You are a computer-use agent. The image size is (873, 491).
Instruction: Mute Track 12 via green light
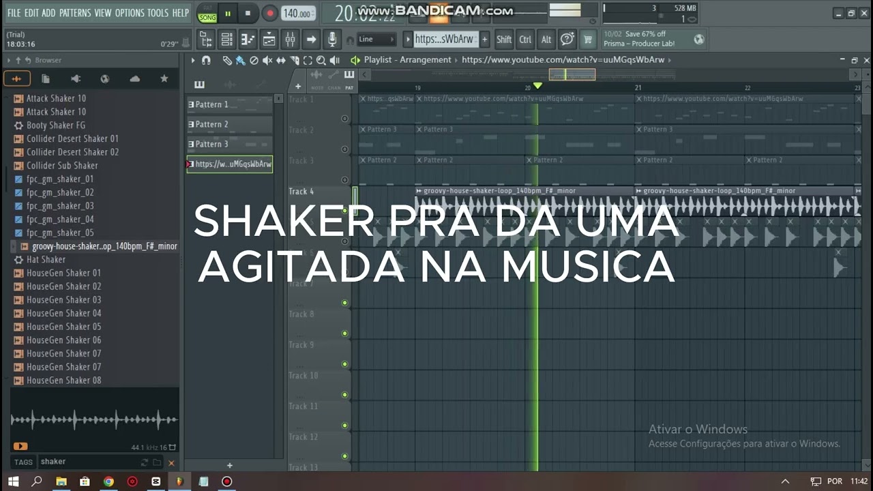(x=344, y=456)
